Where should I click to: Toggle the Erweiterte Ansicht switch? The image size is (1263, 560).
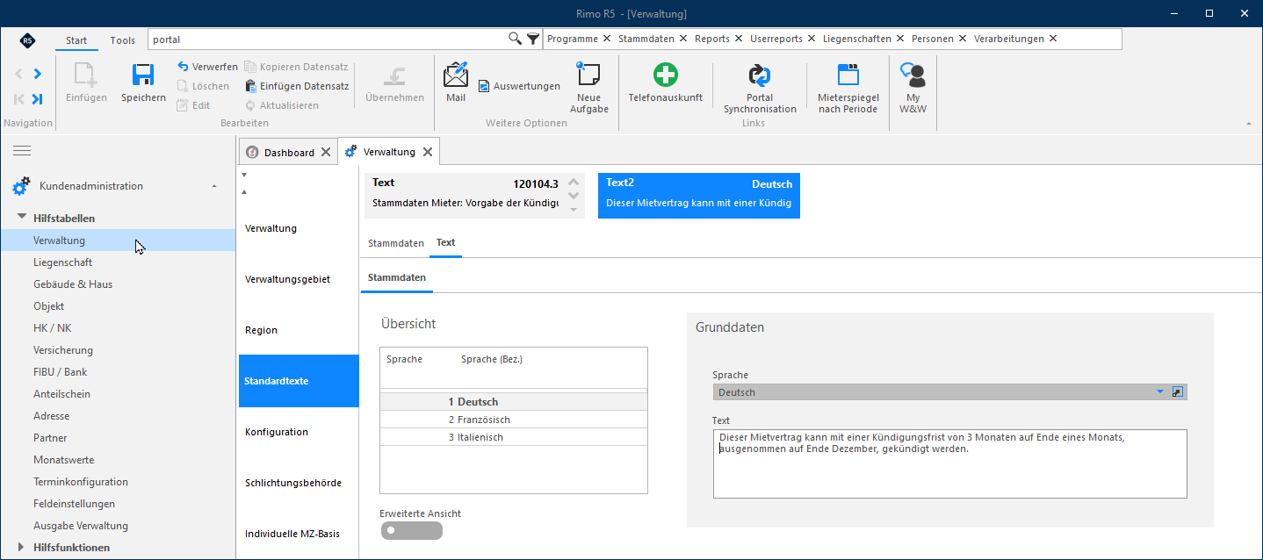coord(412,530)
